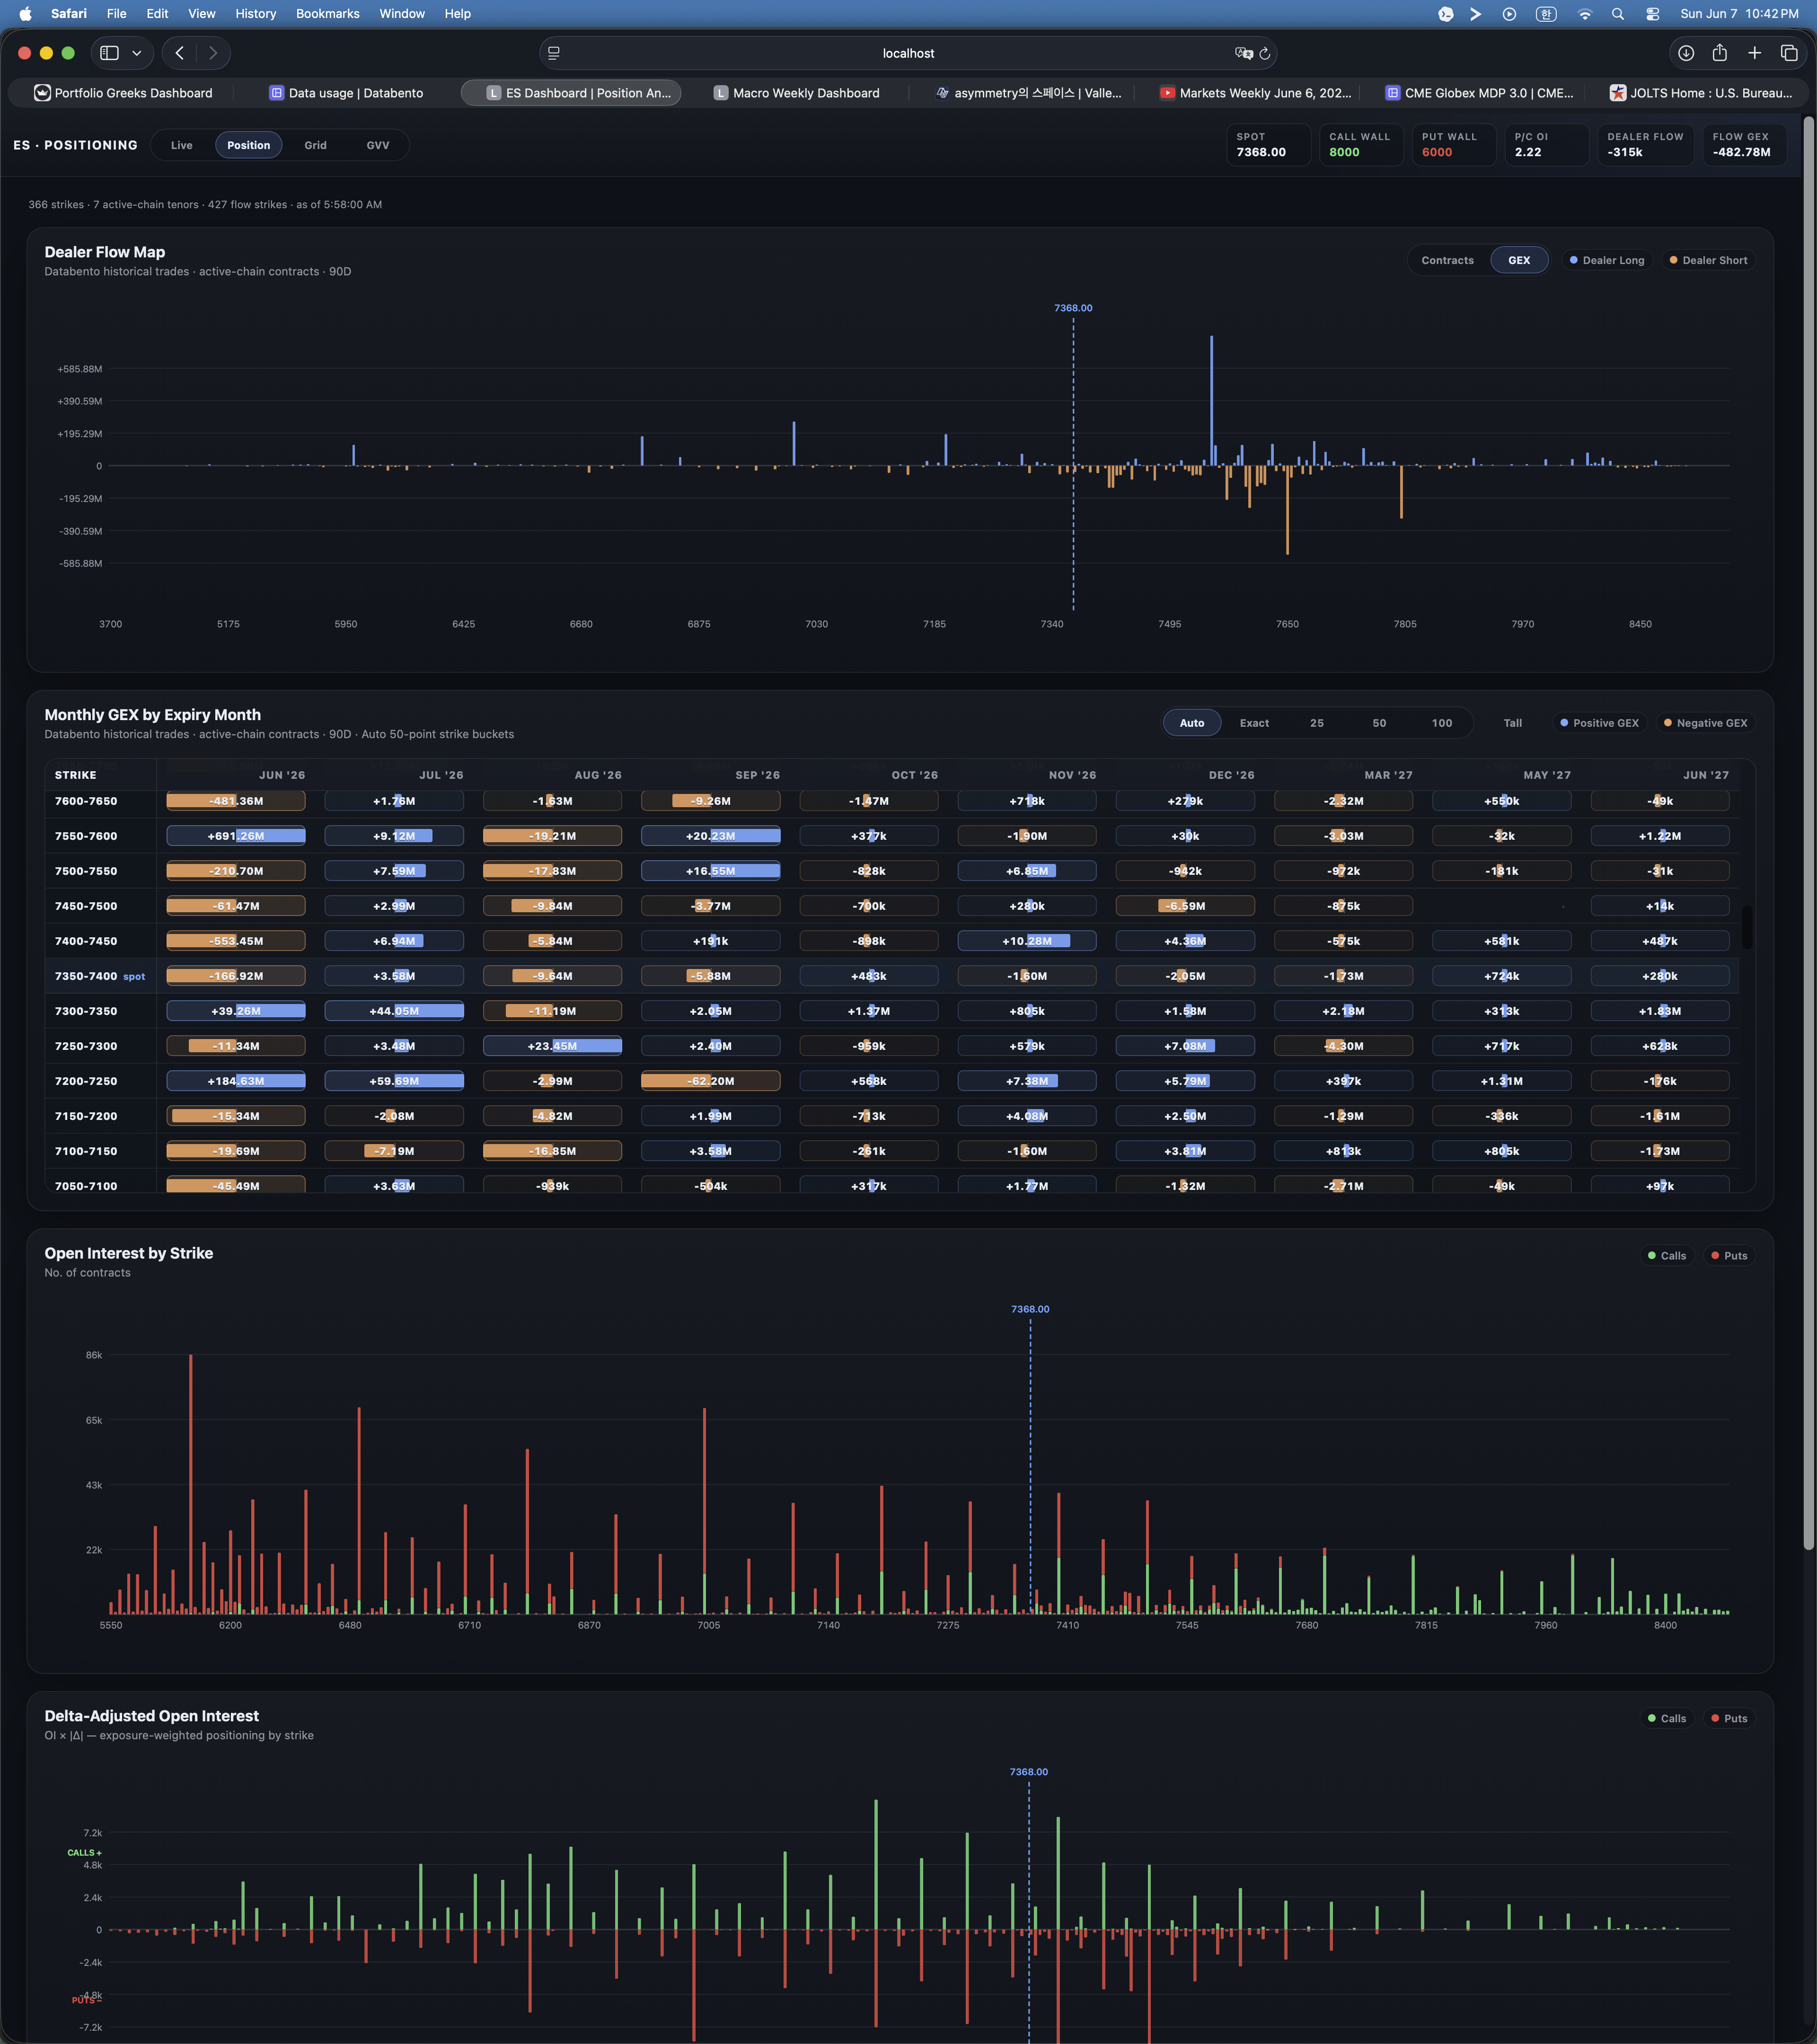
Task: Open the Macro Weekly Dashboard tab
Action: point(797,93)
